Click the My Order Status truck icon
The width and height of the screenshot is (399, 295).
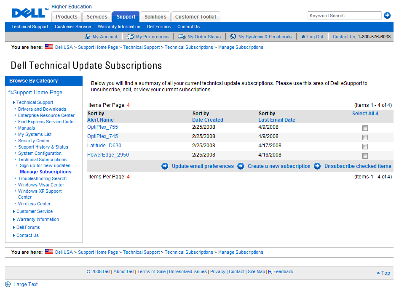(182, 37)
